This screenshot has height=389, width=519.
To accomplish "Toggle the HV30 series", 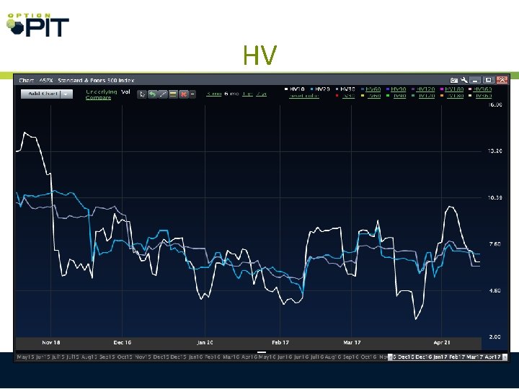I will click(x=347, y=89).
